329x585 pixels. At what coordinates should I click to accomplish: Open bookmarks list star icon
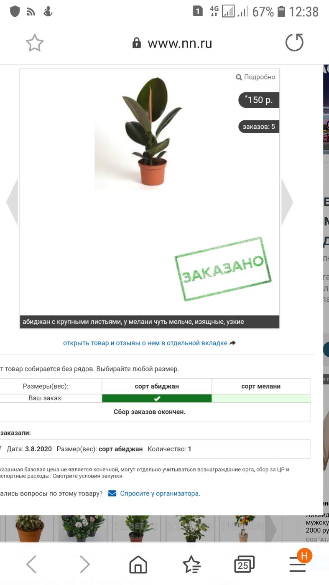(191, 565)
